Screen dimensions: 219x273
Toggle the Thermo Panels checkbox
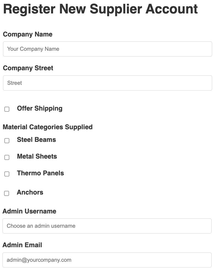7,174
